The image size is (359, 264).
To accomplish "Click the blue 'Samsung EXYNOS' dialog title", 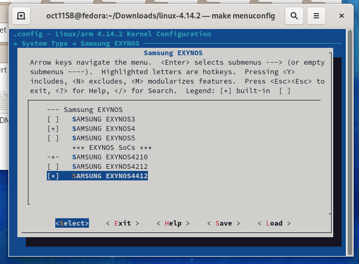I will [173, 53].
